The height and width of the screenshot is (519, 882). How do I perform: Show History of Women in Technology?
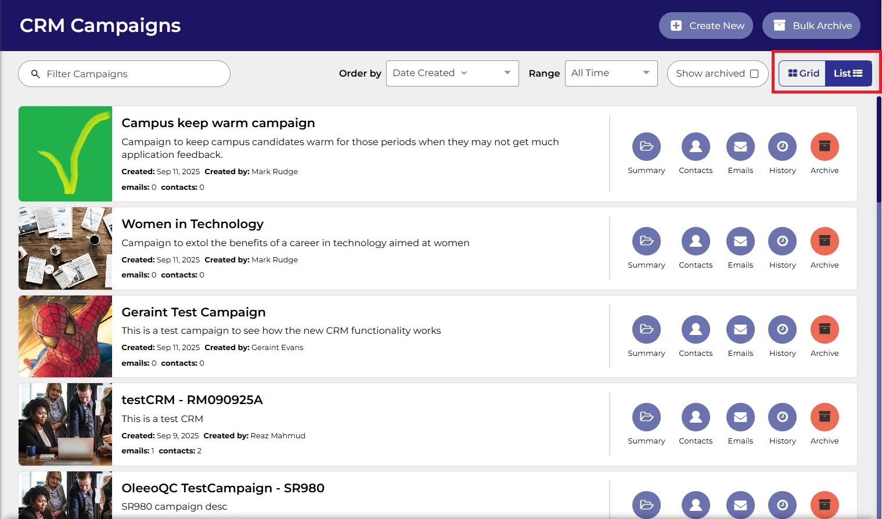coord(783,241)
